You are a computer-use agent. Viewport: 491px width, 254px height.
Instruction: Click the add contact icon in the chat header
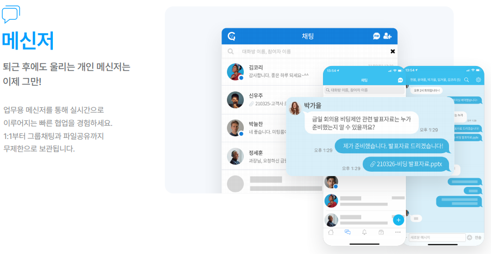point(387,36)
